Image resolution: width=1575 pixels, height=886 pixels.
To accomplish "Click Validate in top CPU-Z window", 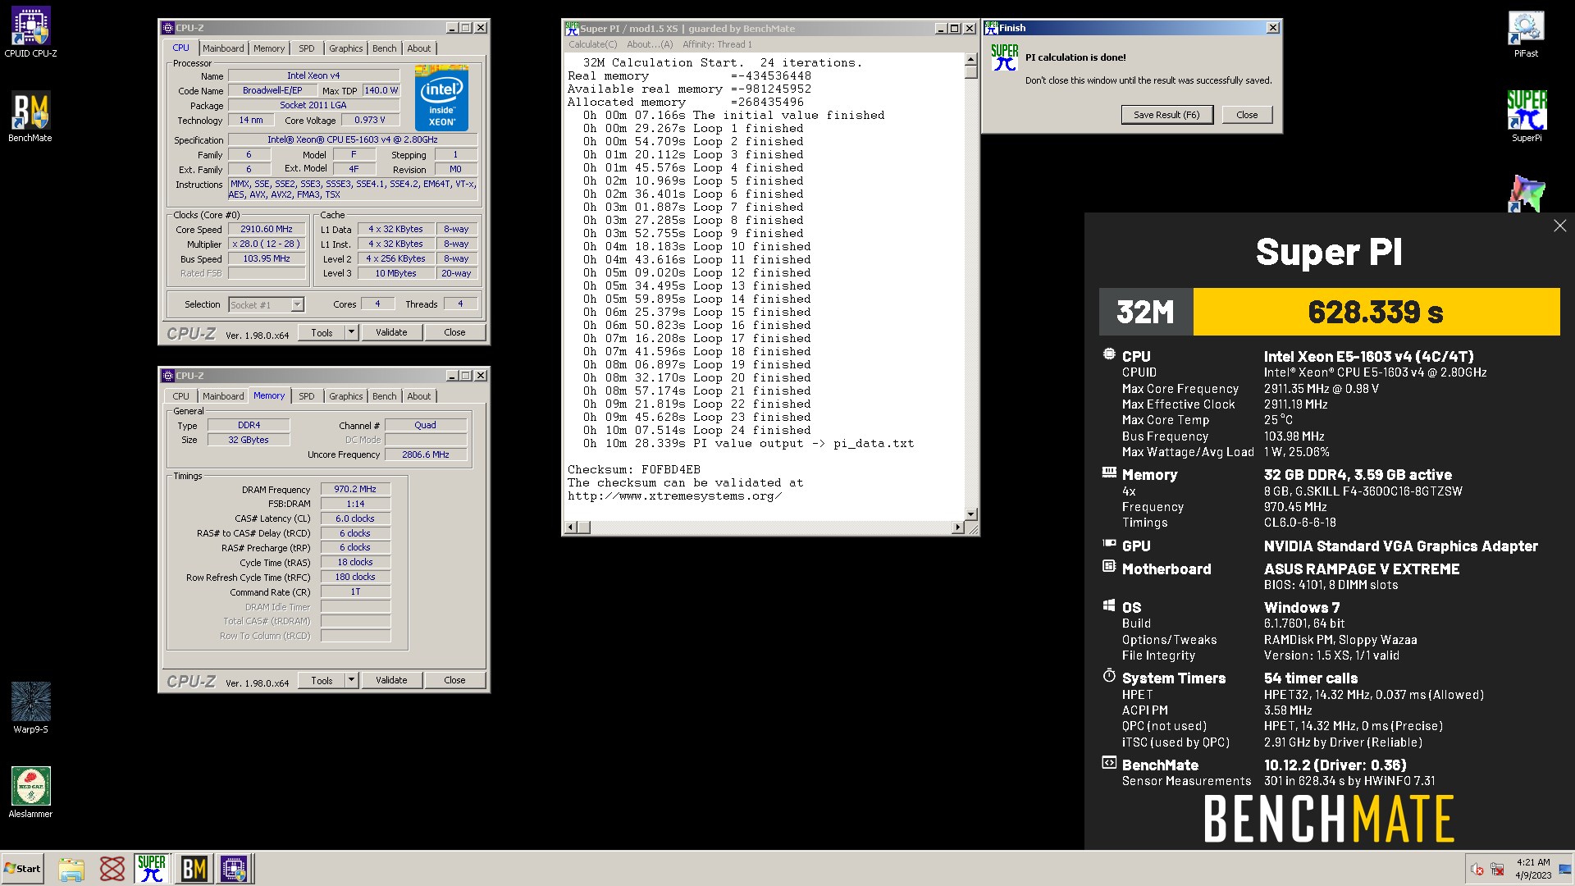I will coord(391,332).
